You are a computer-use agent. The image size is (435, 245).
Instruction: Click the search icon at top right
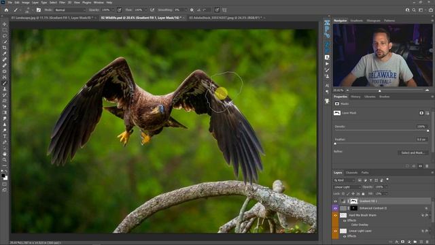point(414,10)
